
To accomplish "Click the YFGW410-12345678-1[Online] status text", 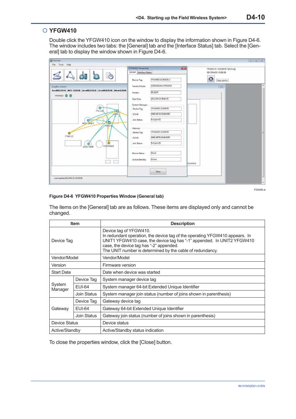I will coord(221,69).
